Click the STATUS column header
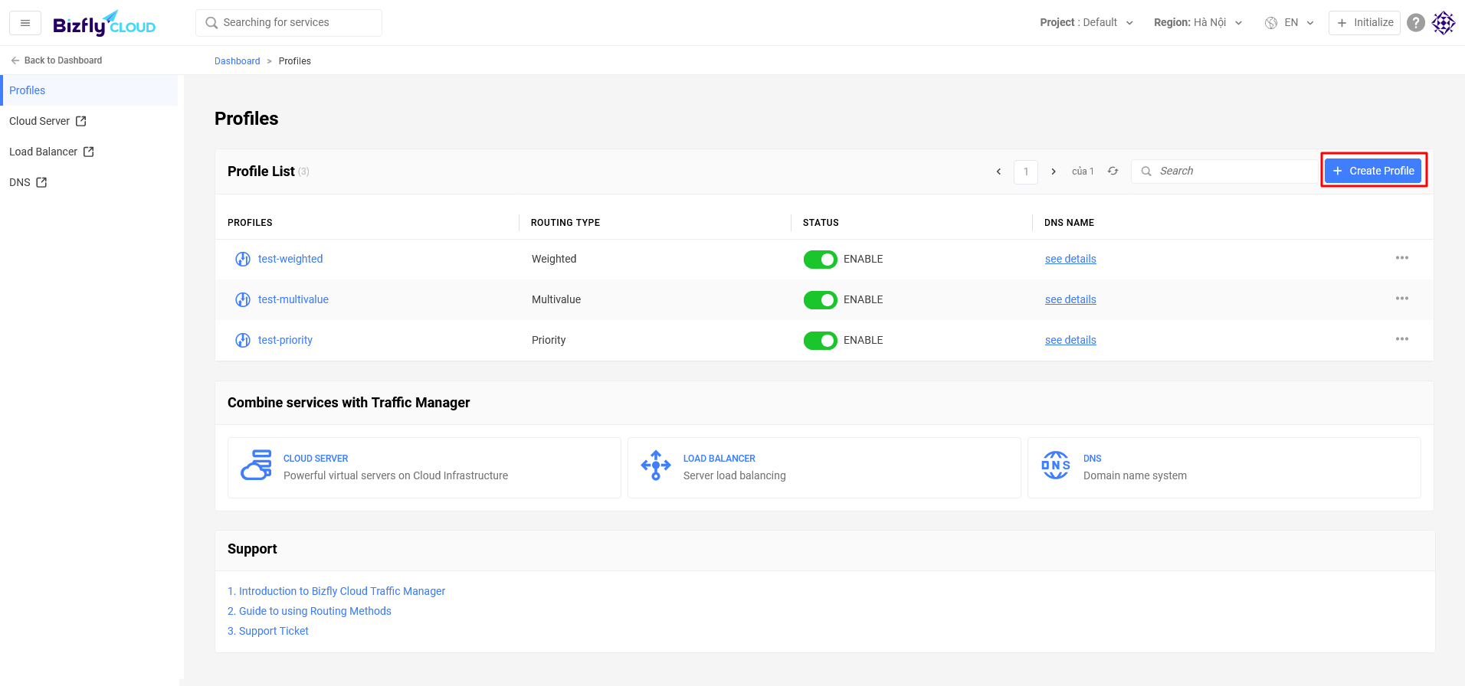 coord(821,223)
